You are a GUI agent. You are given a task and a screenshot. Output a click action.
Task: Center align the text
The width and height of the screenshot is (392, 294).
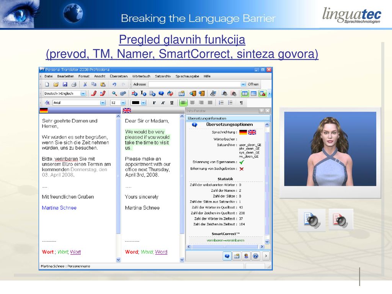coord(192,103)
